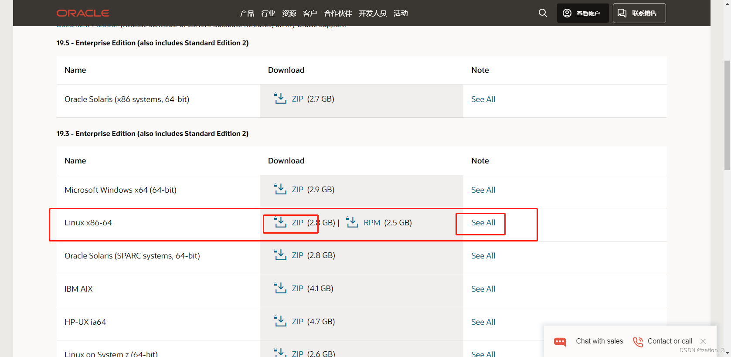This screenshot has height=357, width=731.
Task: Click See All for Microsoft Windows x64 row
Action: [483, 190]
